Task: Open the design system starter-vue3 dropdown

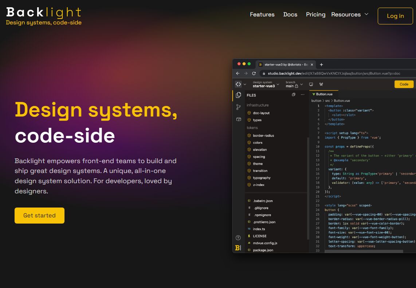Action: click(266, 84)
